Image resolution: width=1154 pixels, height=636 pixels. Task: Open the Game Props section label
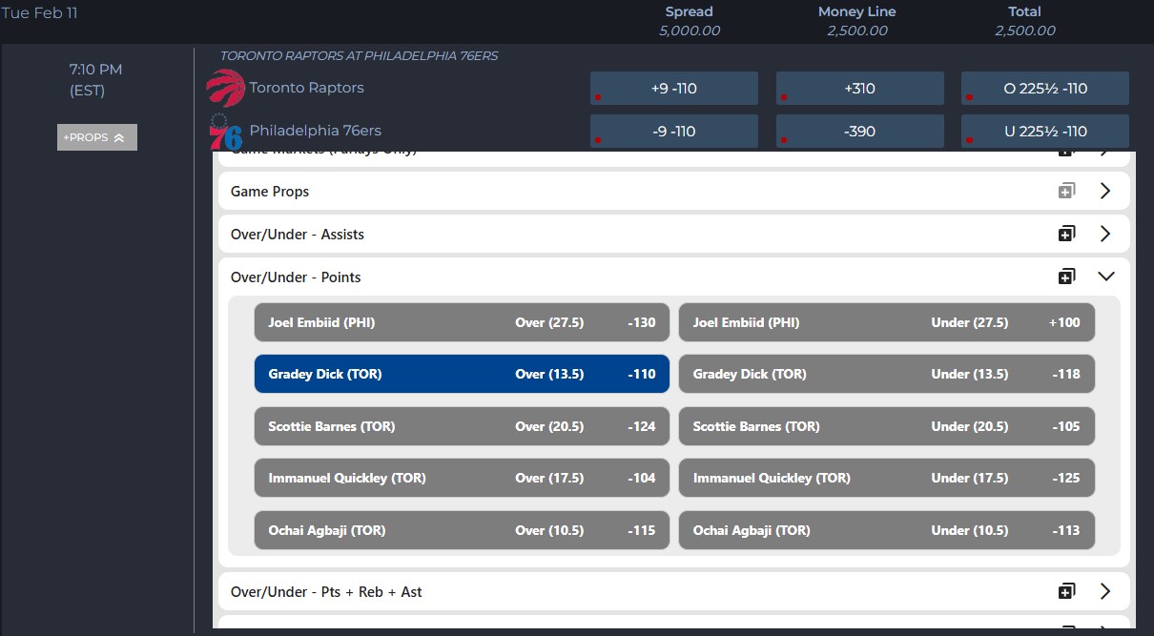(x=270, y=192)
